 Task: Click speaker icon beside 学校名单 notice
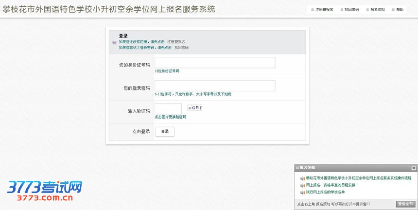pos(302,192)
